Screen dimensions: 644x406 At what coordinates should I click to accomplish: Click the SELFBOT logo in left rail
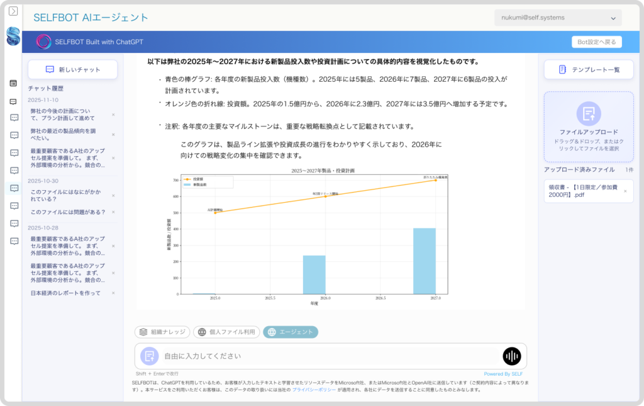pos(13,36)
